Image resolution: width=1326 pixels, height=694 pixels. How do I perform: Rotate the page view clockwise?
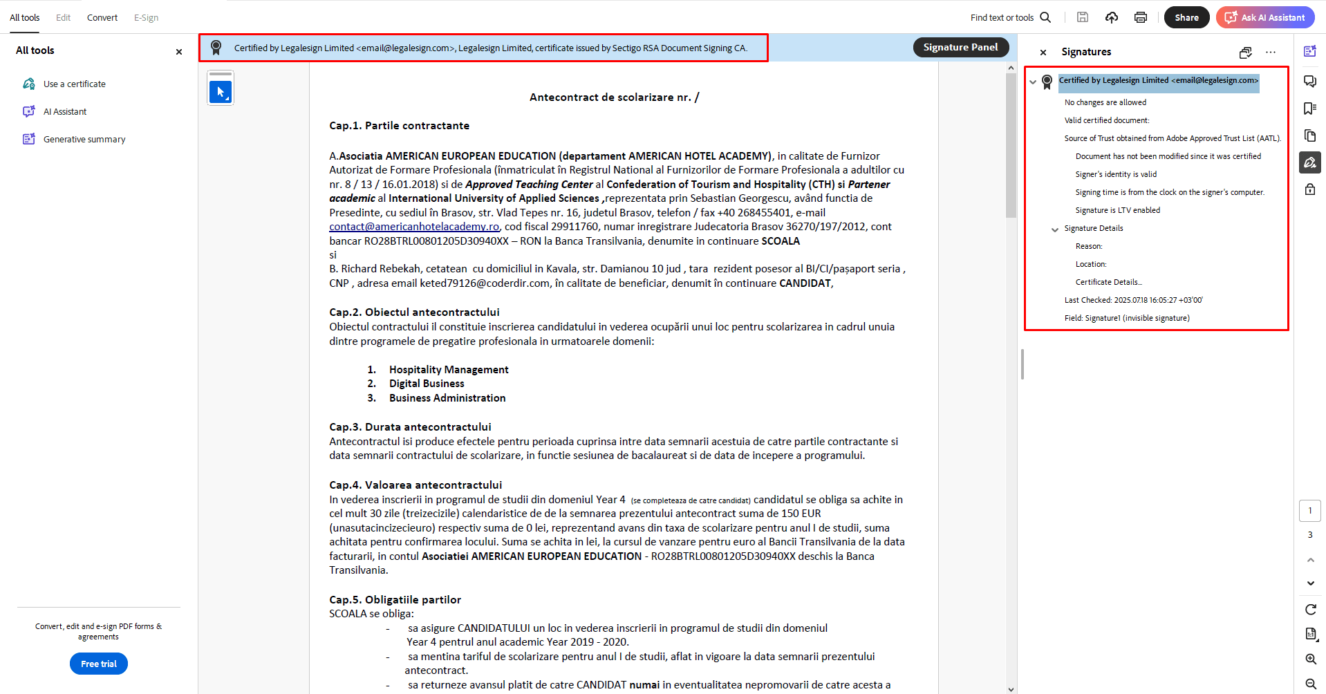(1310, 609)
